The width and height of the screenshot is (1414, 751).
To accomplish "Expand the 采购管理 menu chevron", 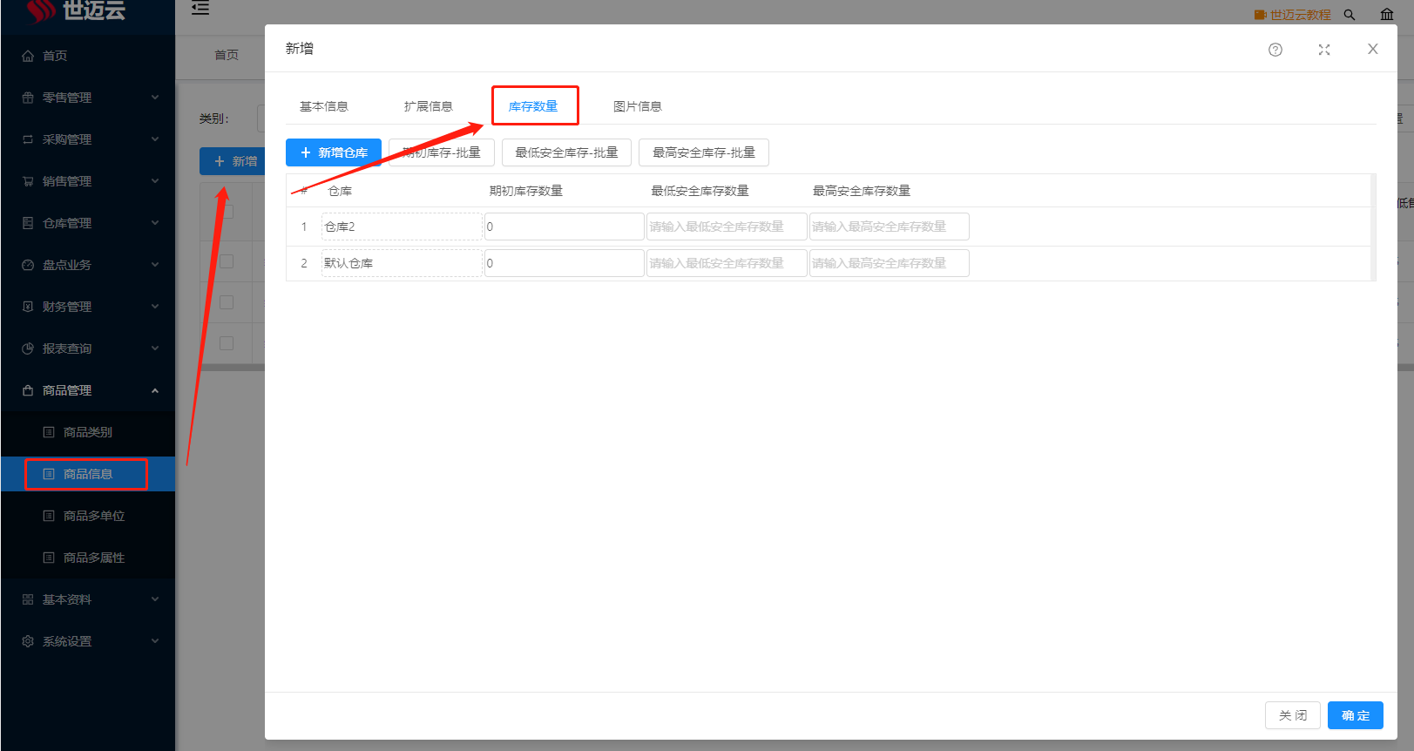I will tap(155, 139).
